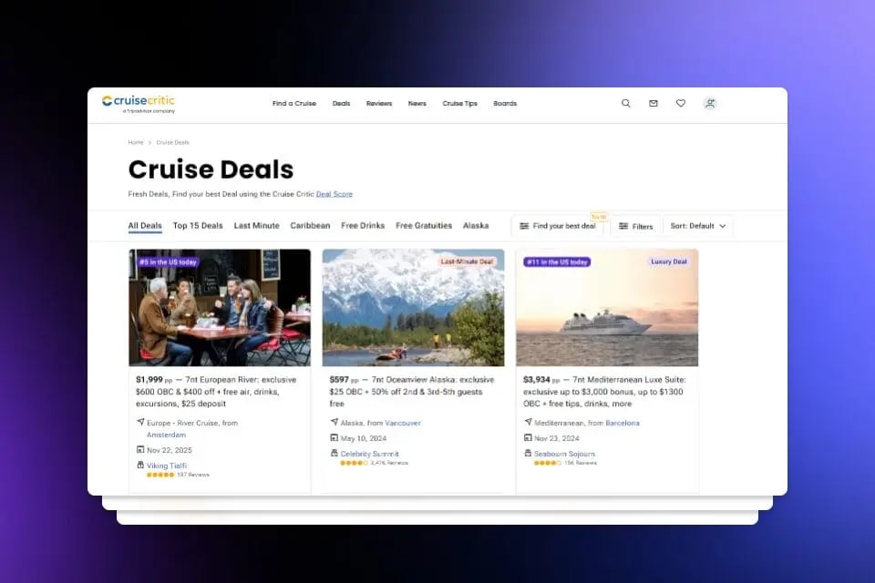Open the Reviews menu

coord(379,103)
